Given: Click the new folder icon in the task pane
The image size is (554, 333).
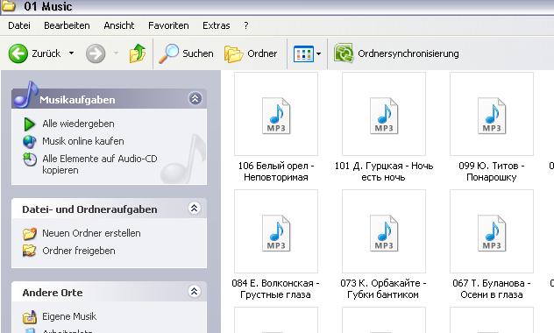Looking at the screenshot, I should click(x=30, y=233).
